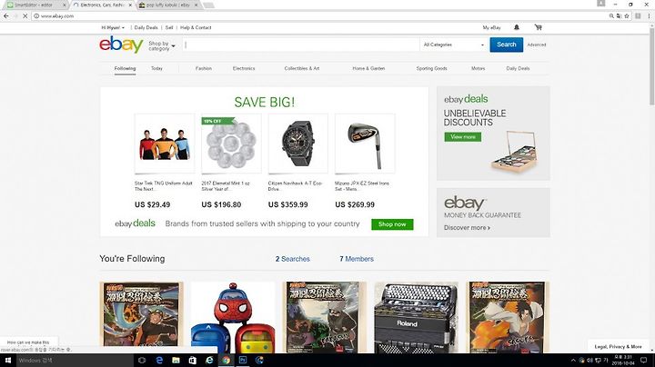Click the blue Search button

tap(507, 45)
